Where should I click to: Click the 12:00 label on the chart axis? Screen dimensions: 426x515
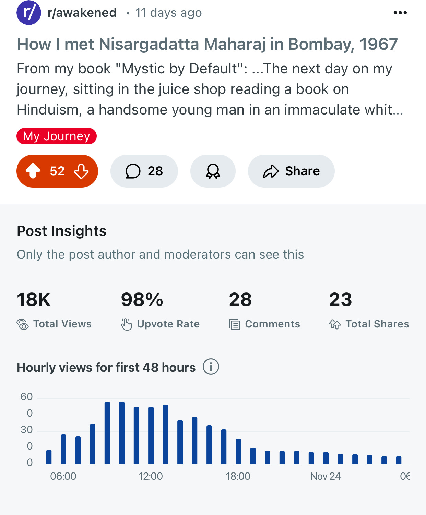[151, 476]
